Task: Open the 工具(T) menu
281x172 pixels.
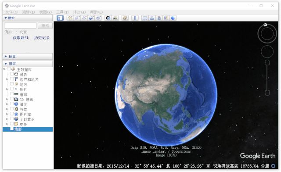Action: [x=62, y=12]
